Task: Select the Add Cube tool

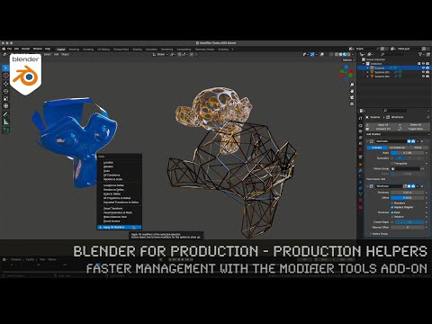Action: click(x=5, y=130)
